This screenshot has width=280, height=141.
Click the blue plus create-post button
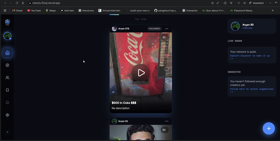tap(269, 128)
